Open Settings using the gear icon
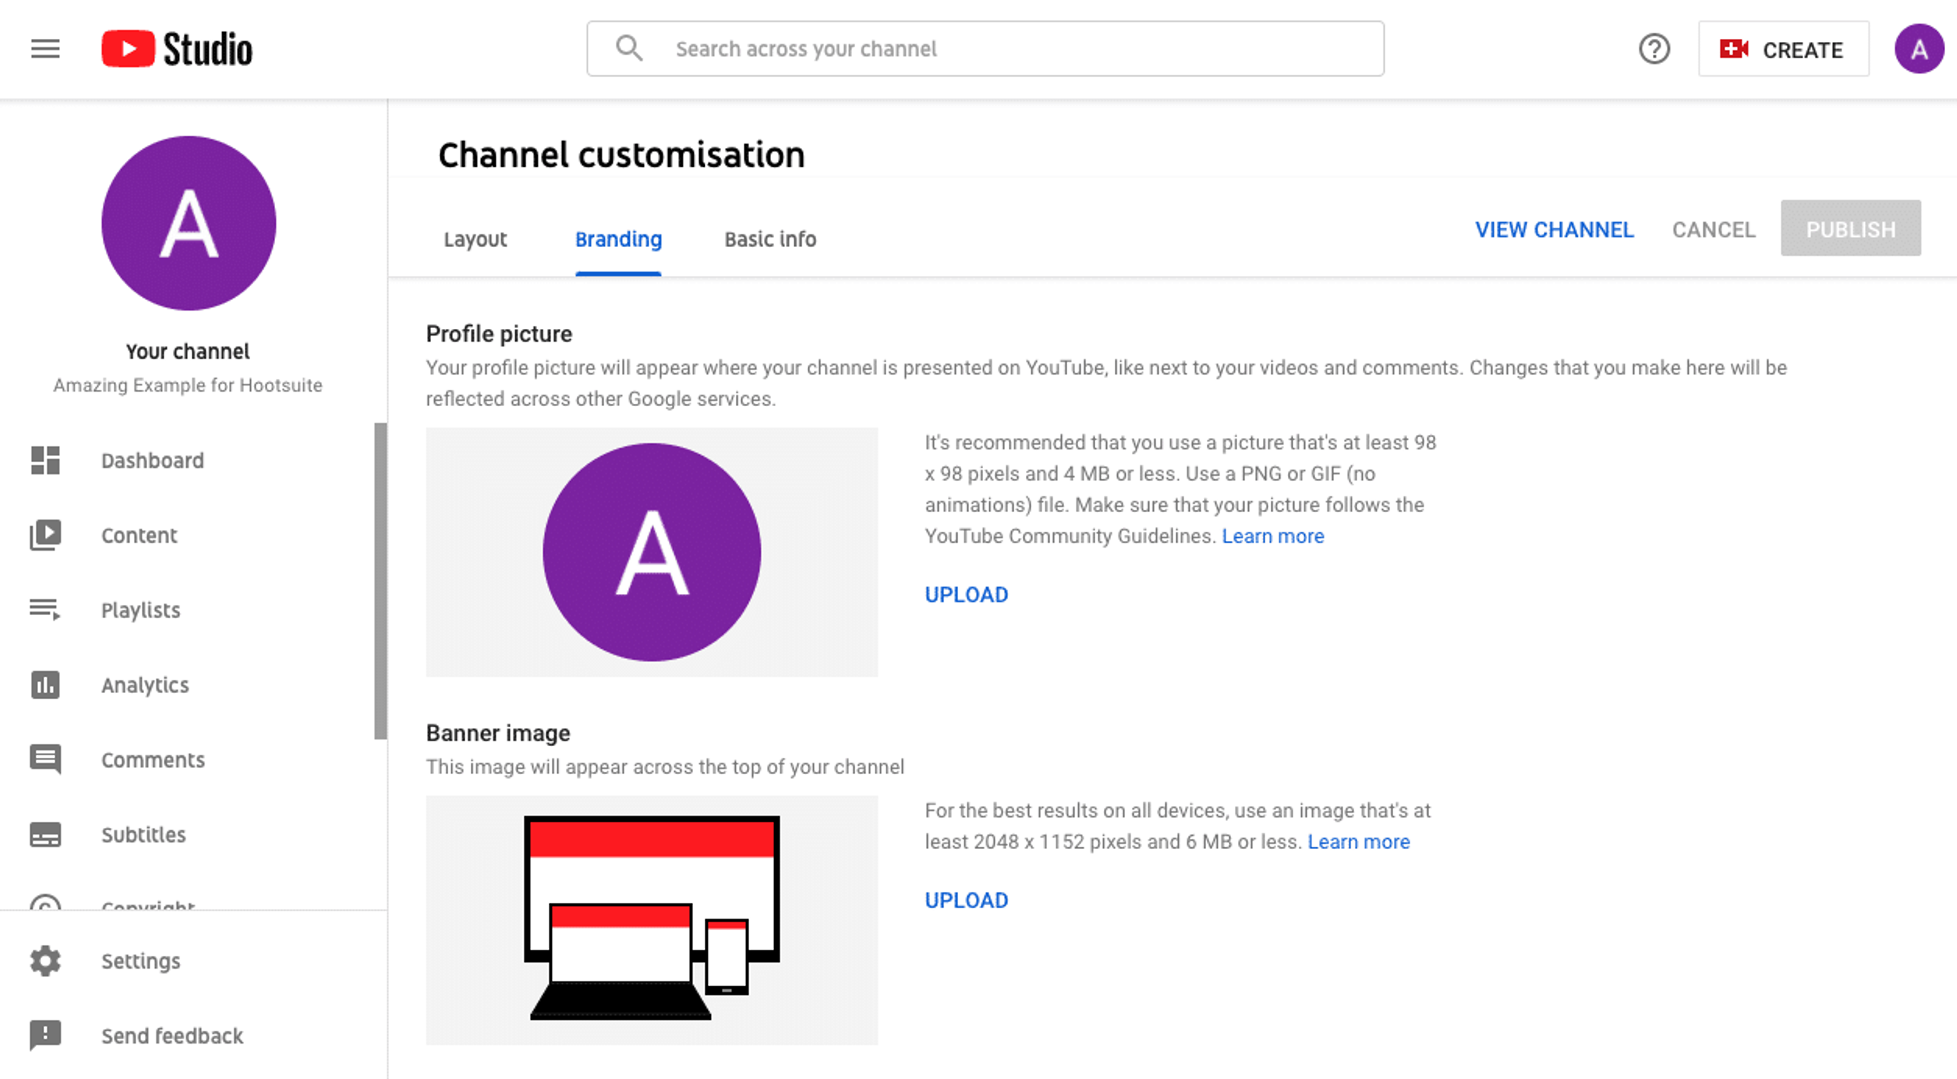 tap(45, 960)
